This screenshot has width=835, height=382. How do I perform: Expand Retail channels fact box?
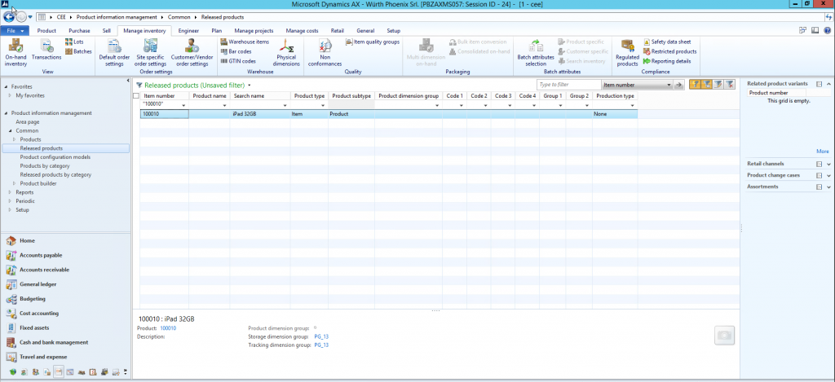pos(828,164)
